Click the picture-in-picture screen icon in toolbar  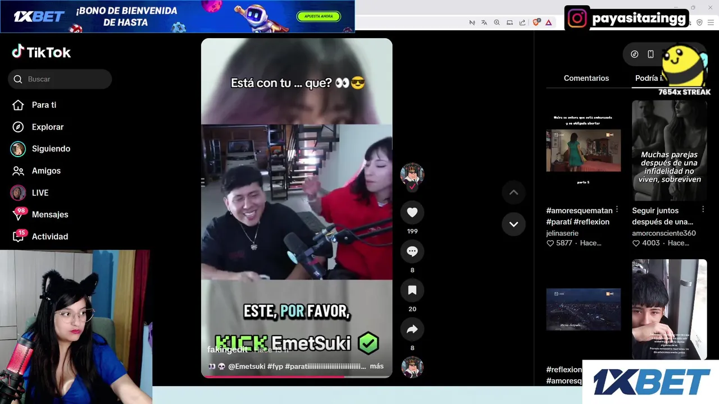(509, 22)
